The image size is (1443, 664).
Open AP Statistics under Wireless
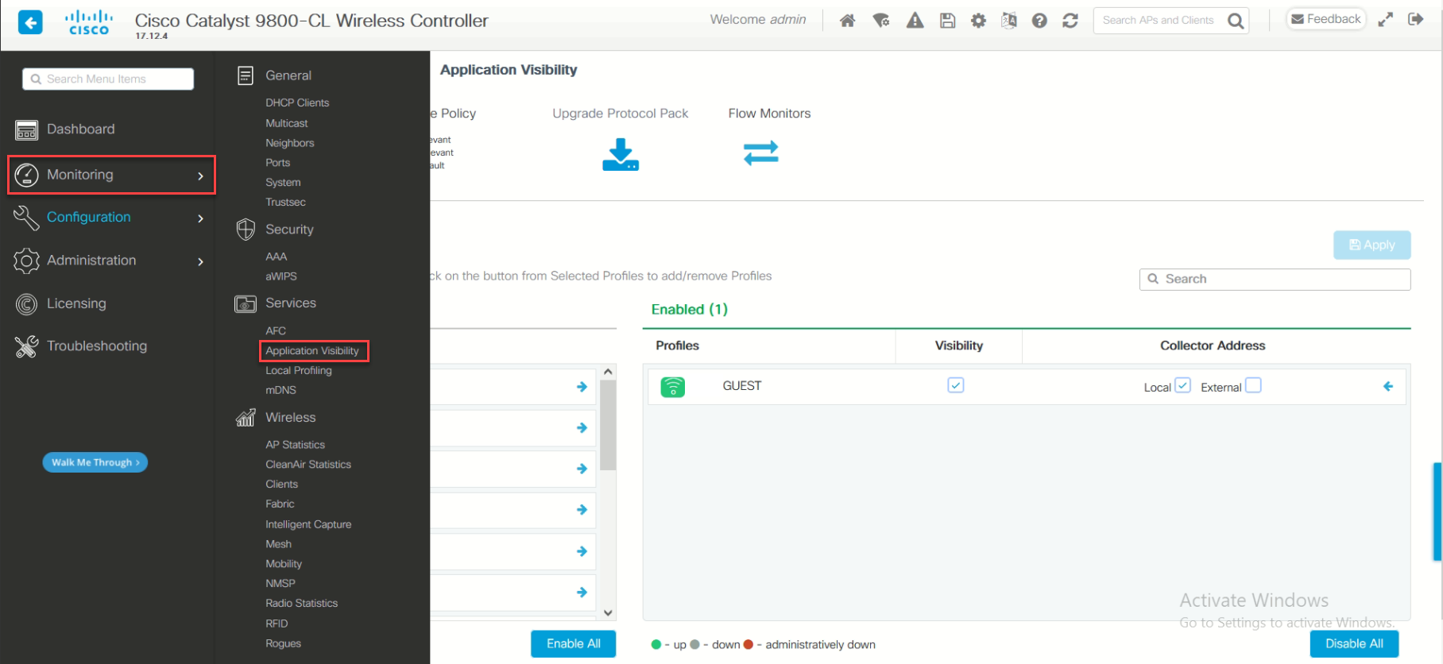coord(295,445)
